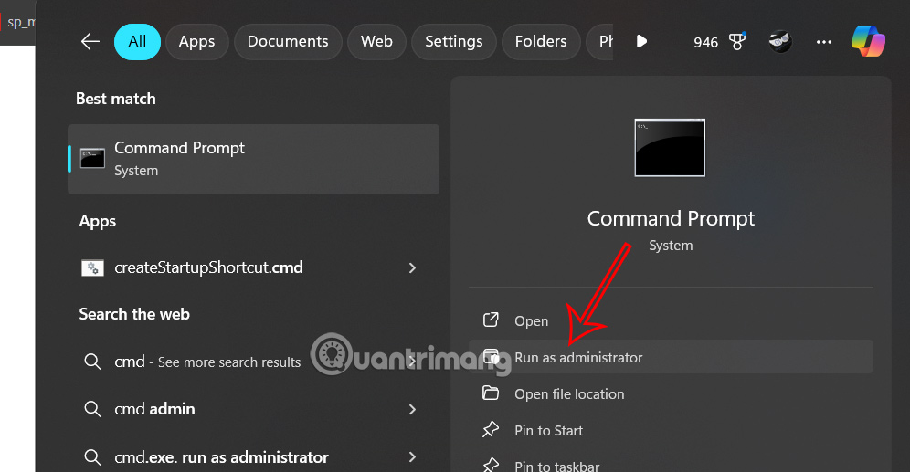Image resolution: width=910 pixels, height=472 pixels.
Task: Switch to the Settings filter tab
Action: click(x=454, y=42)
